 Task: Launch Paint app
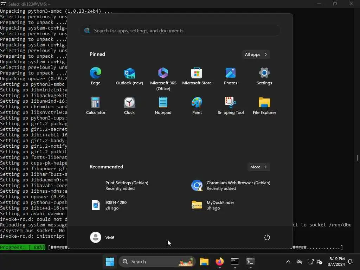(197, 106)
